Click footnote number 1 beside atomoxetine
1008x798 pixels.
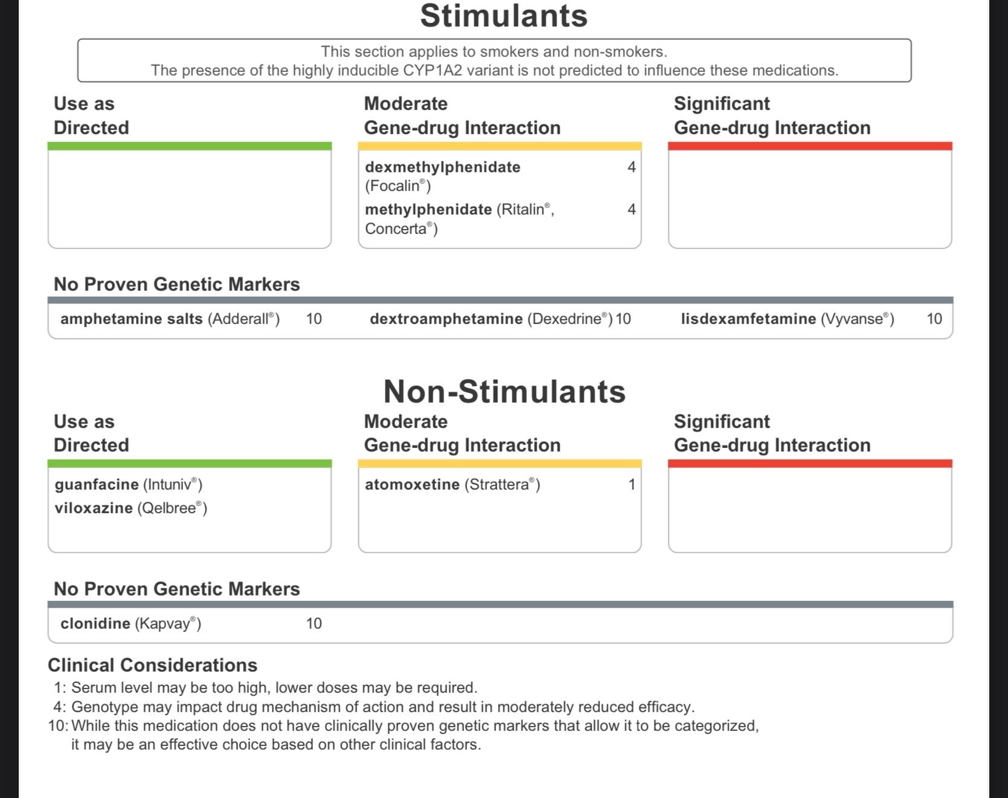pos(632,485)
